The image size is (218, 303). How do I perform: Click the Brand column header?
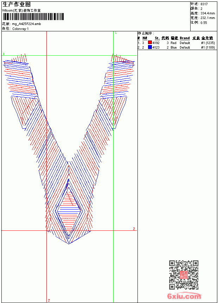[x=185, y=38]
